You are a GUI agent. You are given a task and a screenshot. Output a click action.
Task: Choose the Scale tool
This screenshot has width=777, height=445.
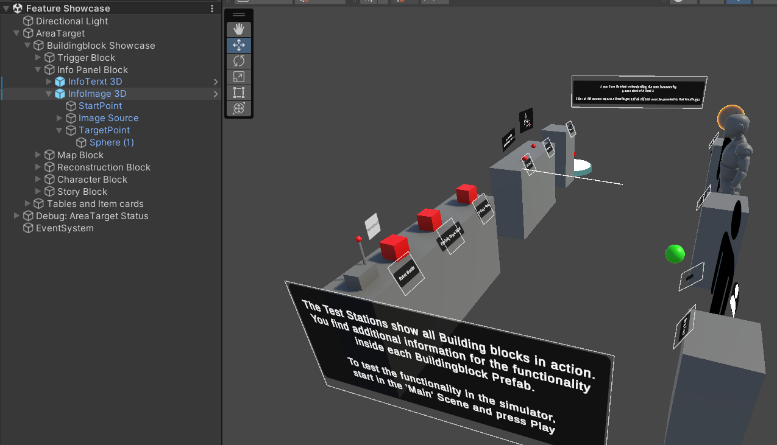tap(239, 77)
